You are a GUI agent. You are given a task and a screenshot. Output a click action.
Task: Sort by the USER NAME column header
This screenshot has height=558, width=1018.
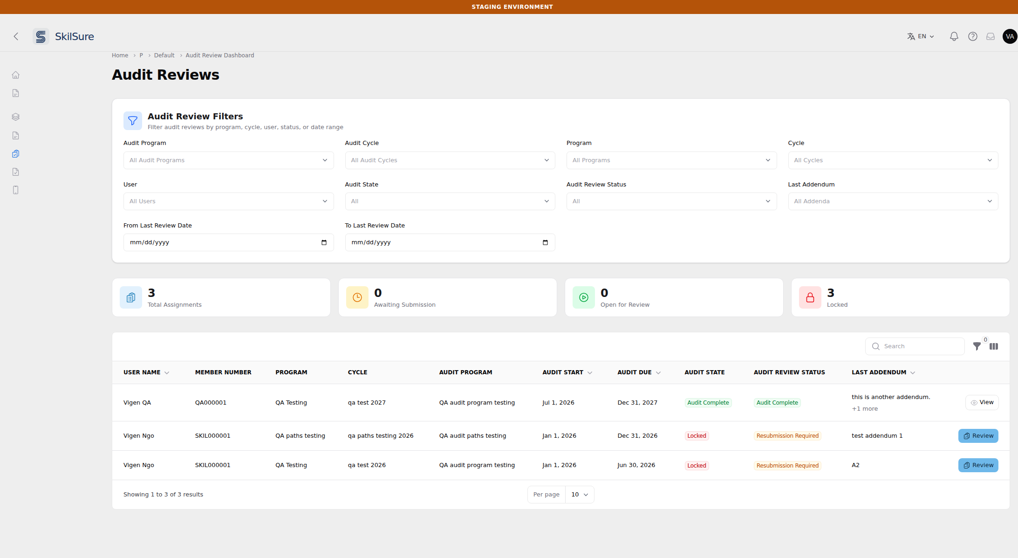(146, 372)
